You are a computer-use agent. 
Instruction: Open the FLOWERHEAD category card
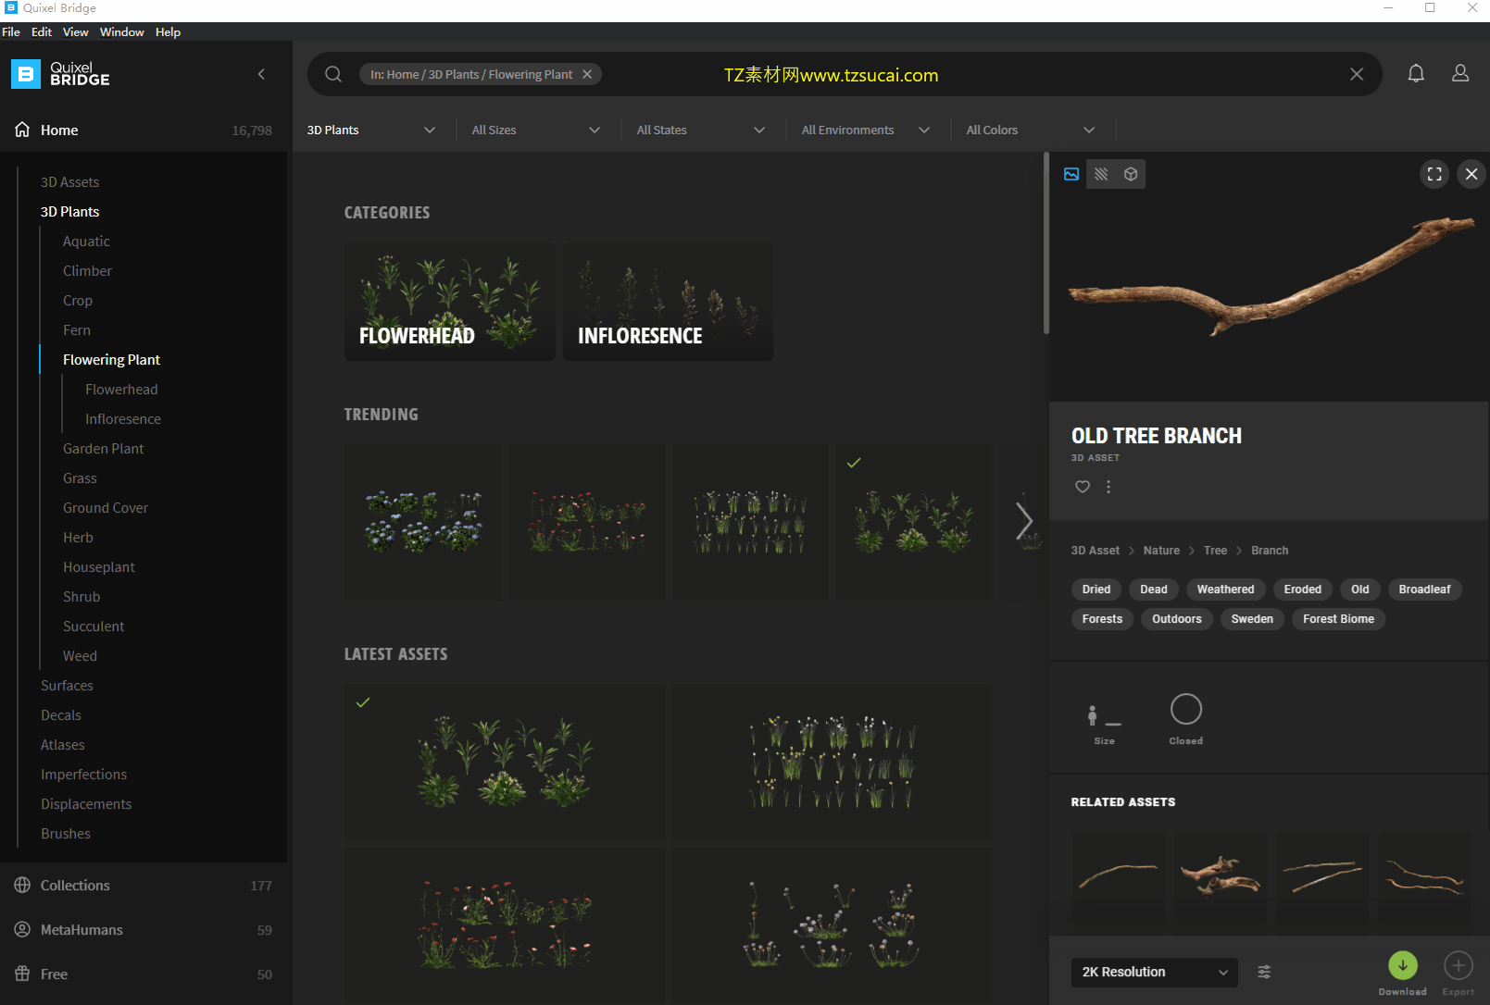(x=450, y=302)
